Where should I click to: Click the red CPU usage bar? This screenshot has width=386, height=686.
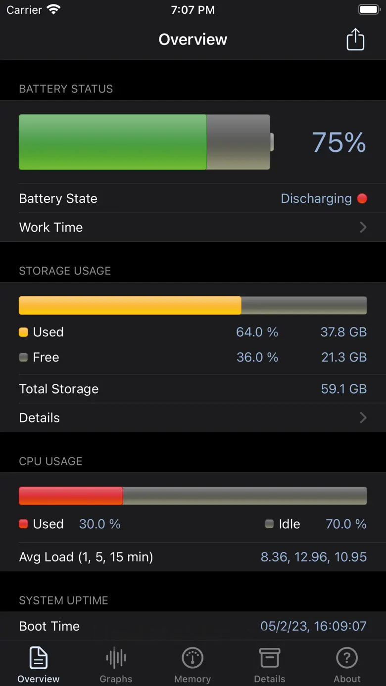click(71, 496)
